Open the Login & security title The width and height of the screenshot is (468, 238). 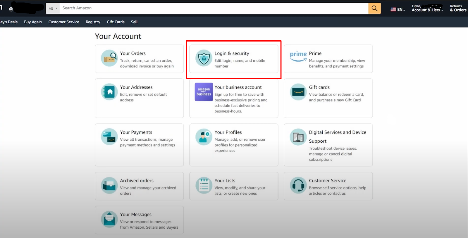coord(232,53)
